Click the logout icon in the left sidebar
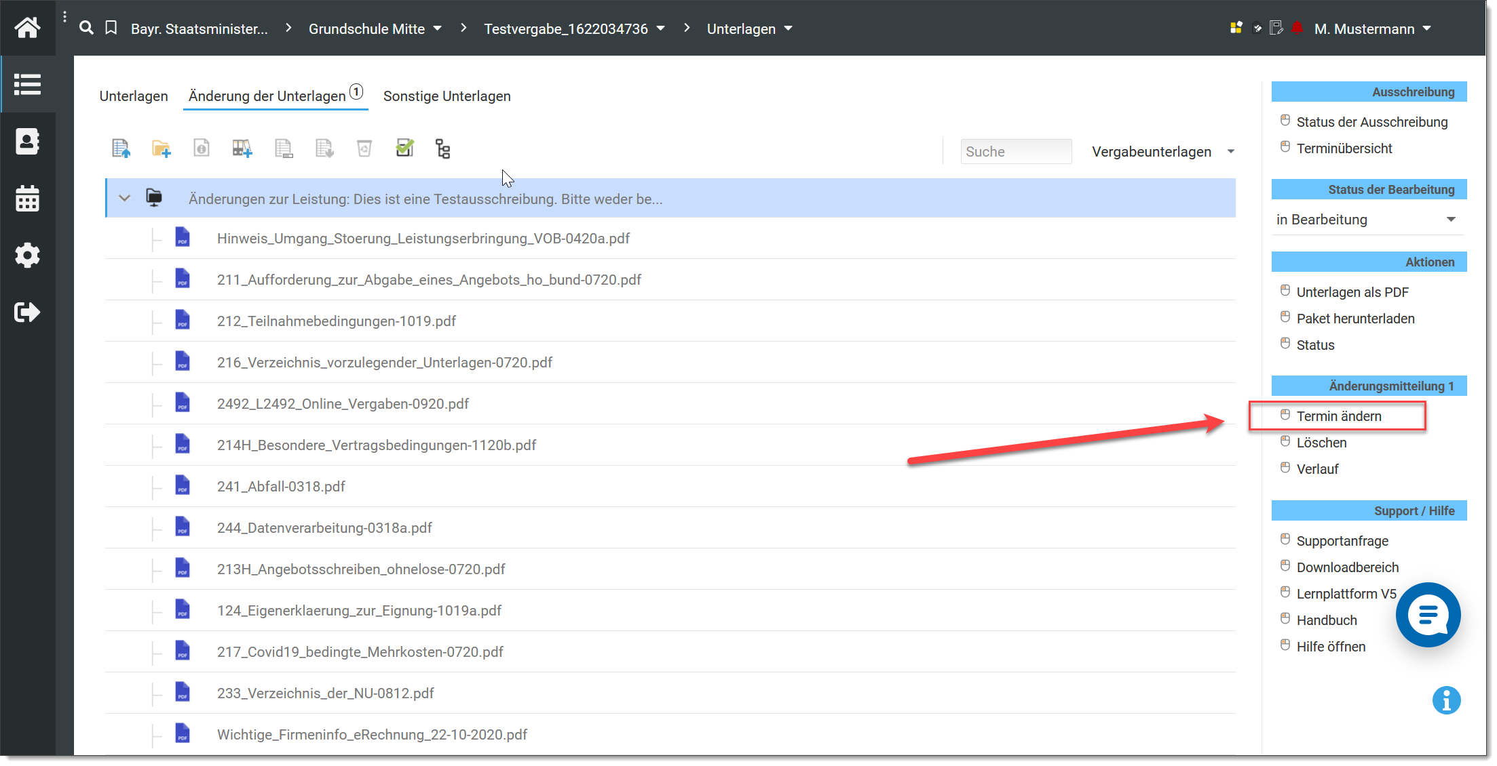1497x766 pixels. point(28,313)
